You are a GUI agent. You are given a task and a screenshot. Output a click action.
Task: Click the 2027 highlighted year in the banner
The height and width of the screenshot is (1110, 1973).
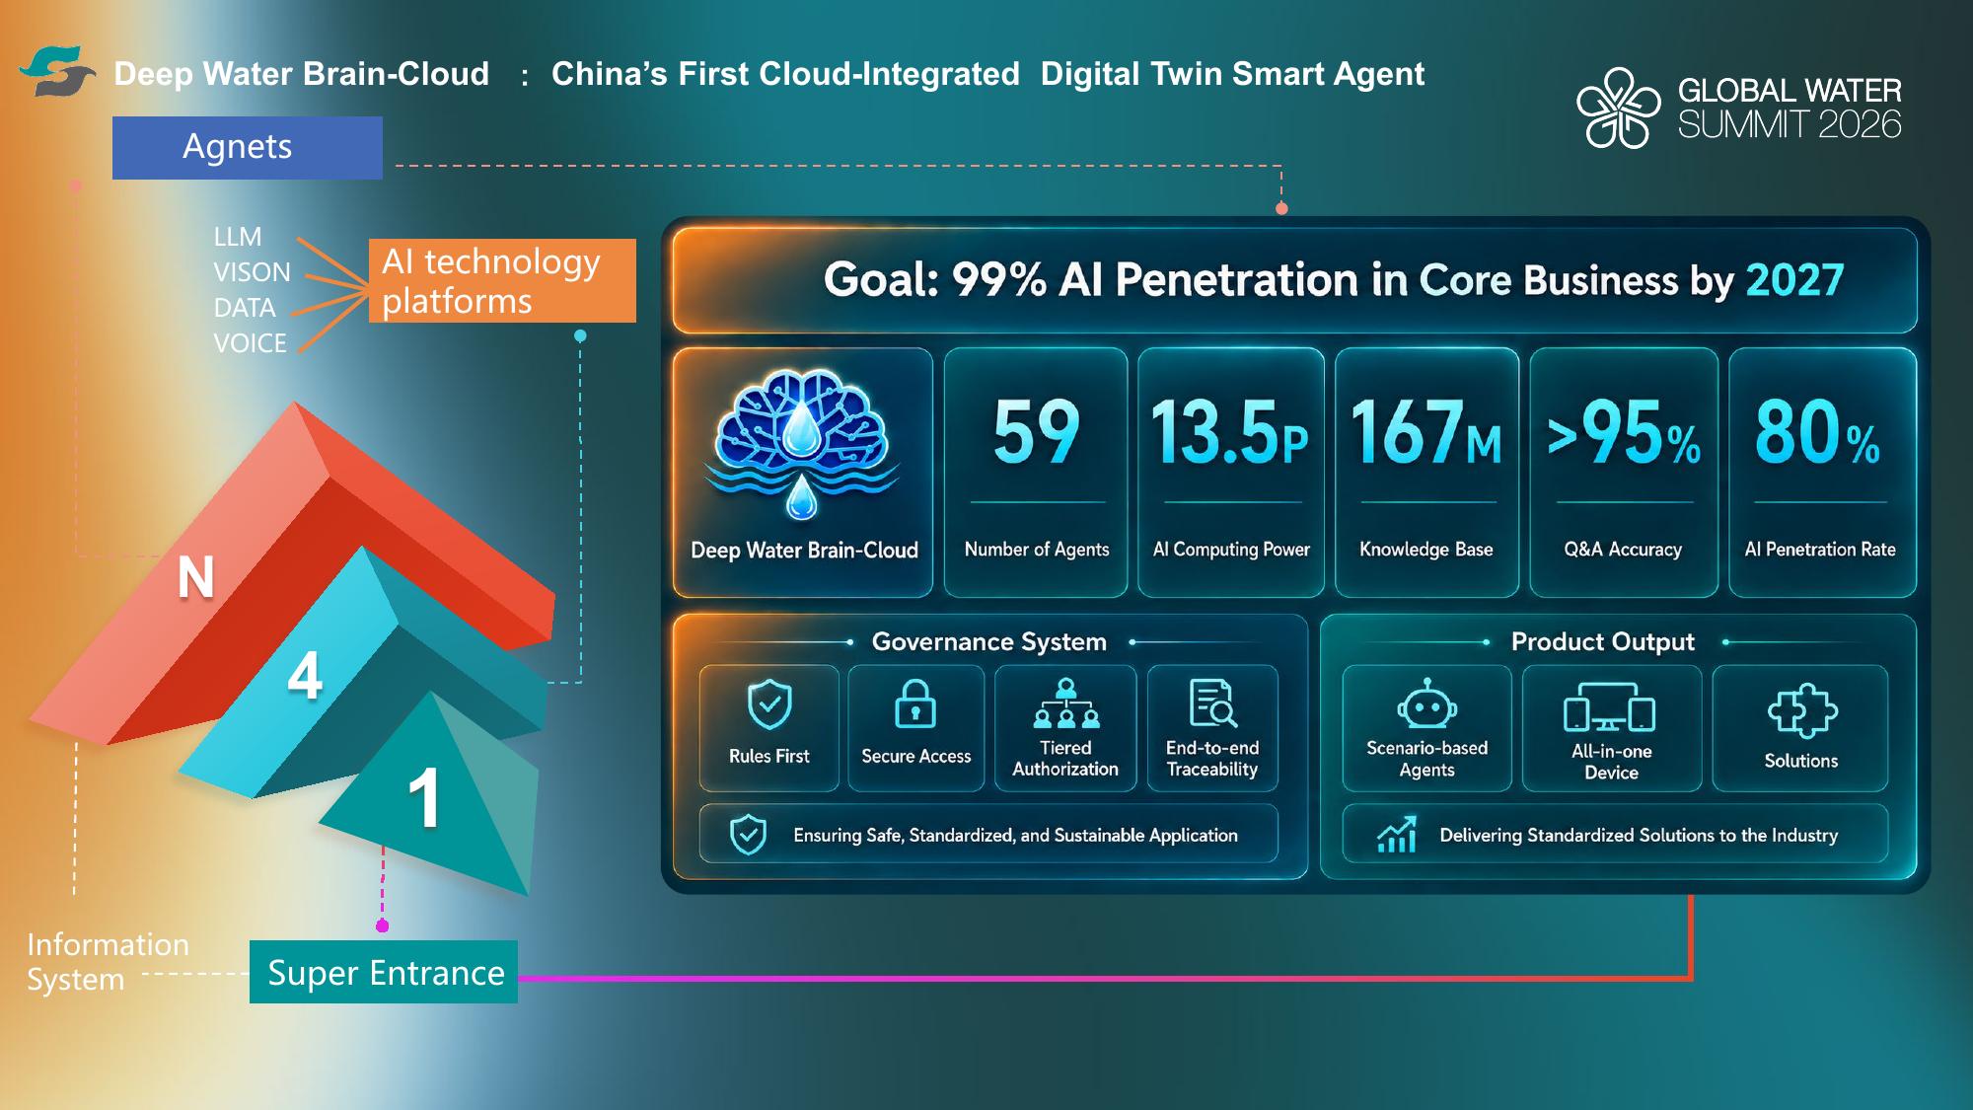tap(1794, 280)
